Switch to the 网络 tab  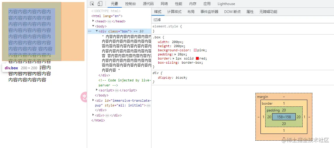pyautogui.click(x=164, y=4)
